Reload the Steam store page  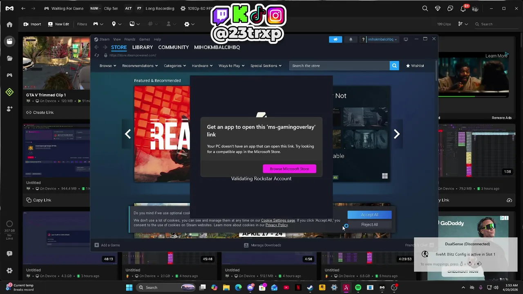point(96,55)
